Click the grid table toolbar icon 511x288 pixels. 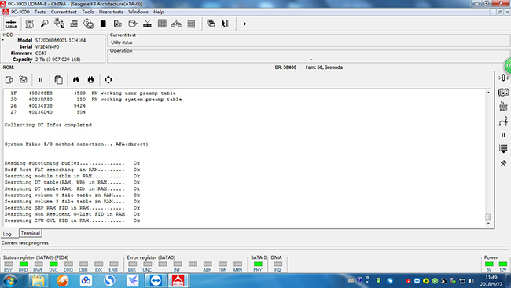point(162,24)
